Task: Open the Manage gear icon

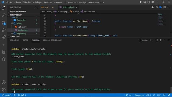Action: 3,89
